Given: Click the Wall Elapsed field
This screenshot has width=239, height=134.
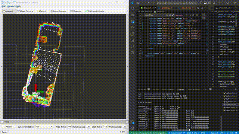Looking at the screenshot, I should click(125, 127).
